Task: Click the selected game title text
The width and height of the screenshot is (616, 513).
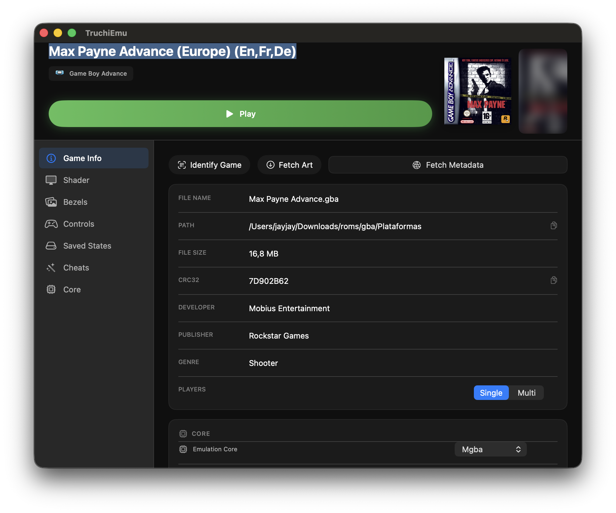Action: (173, 51)
